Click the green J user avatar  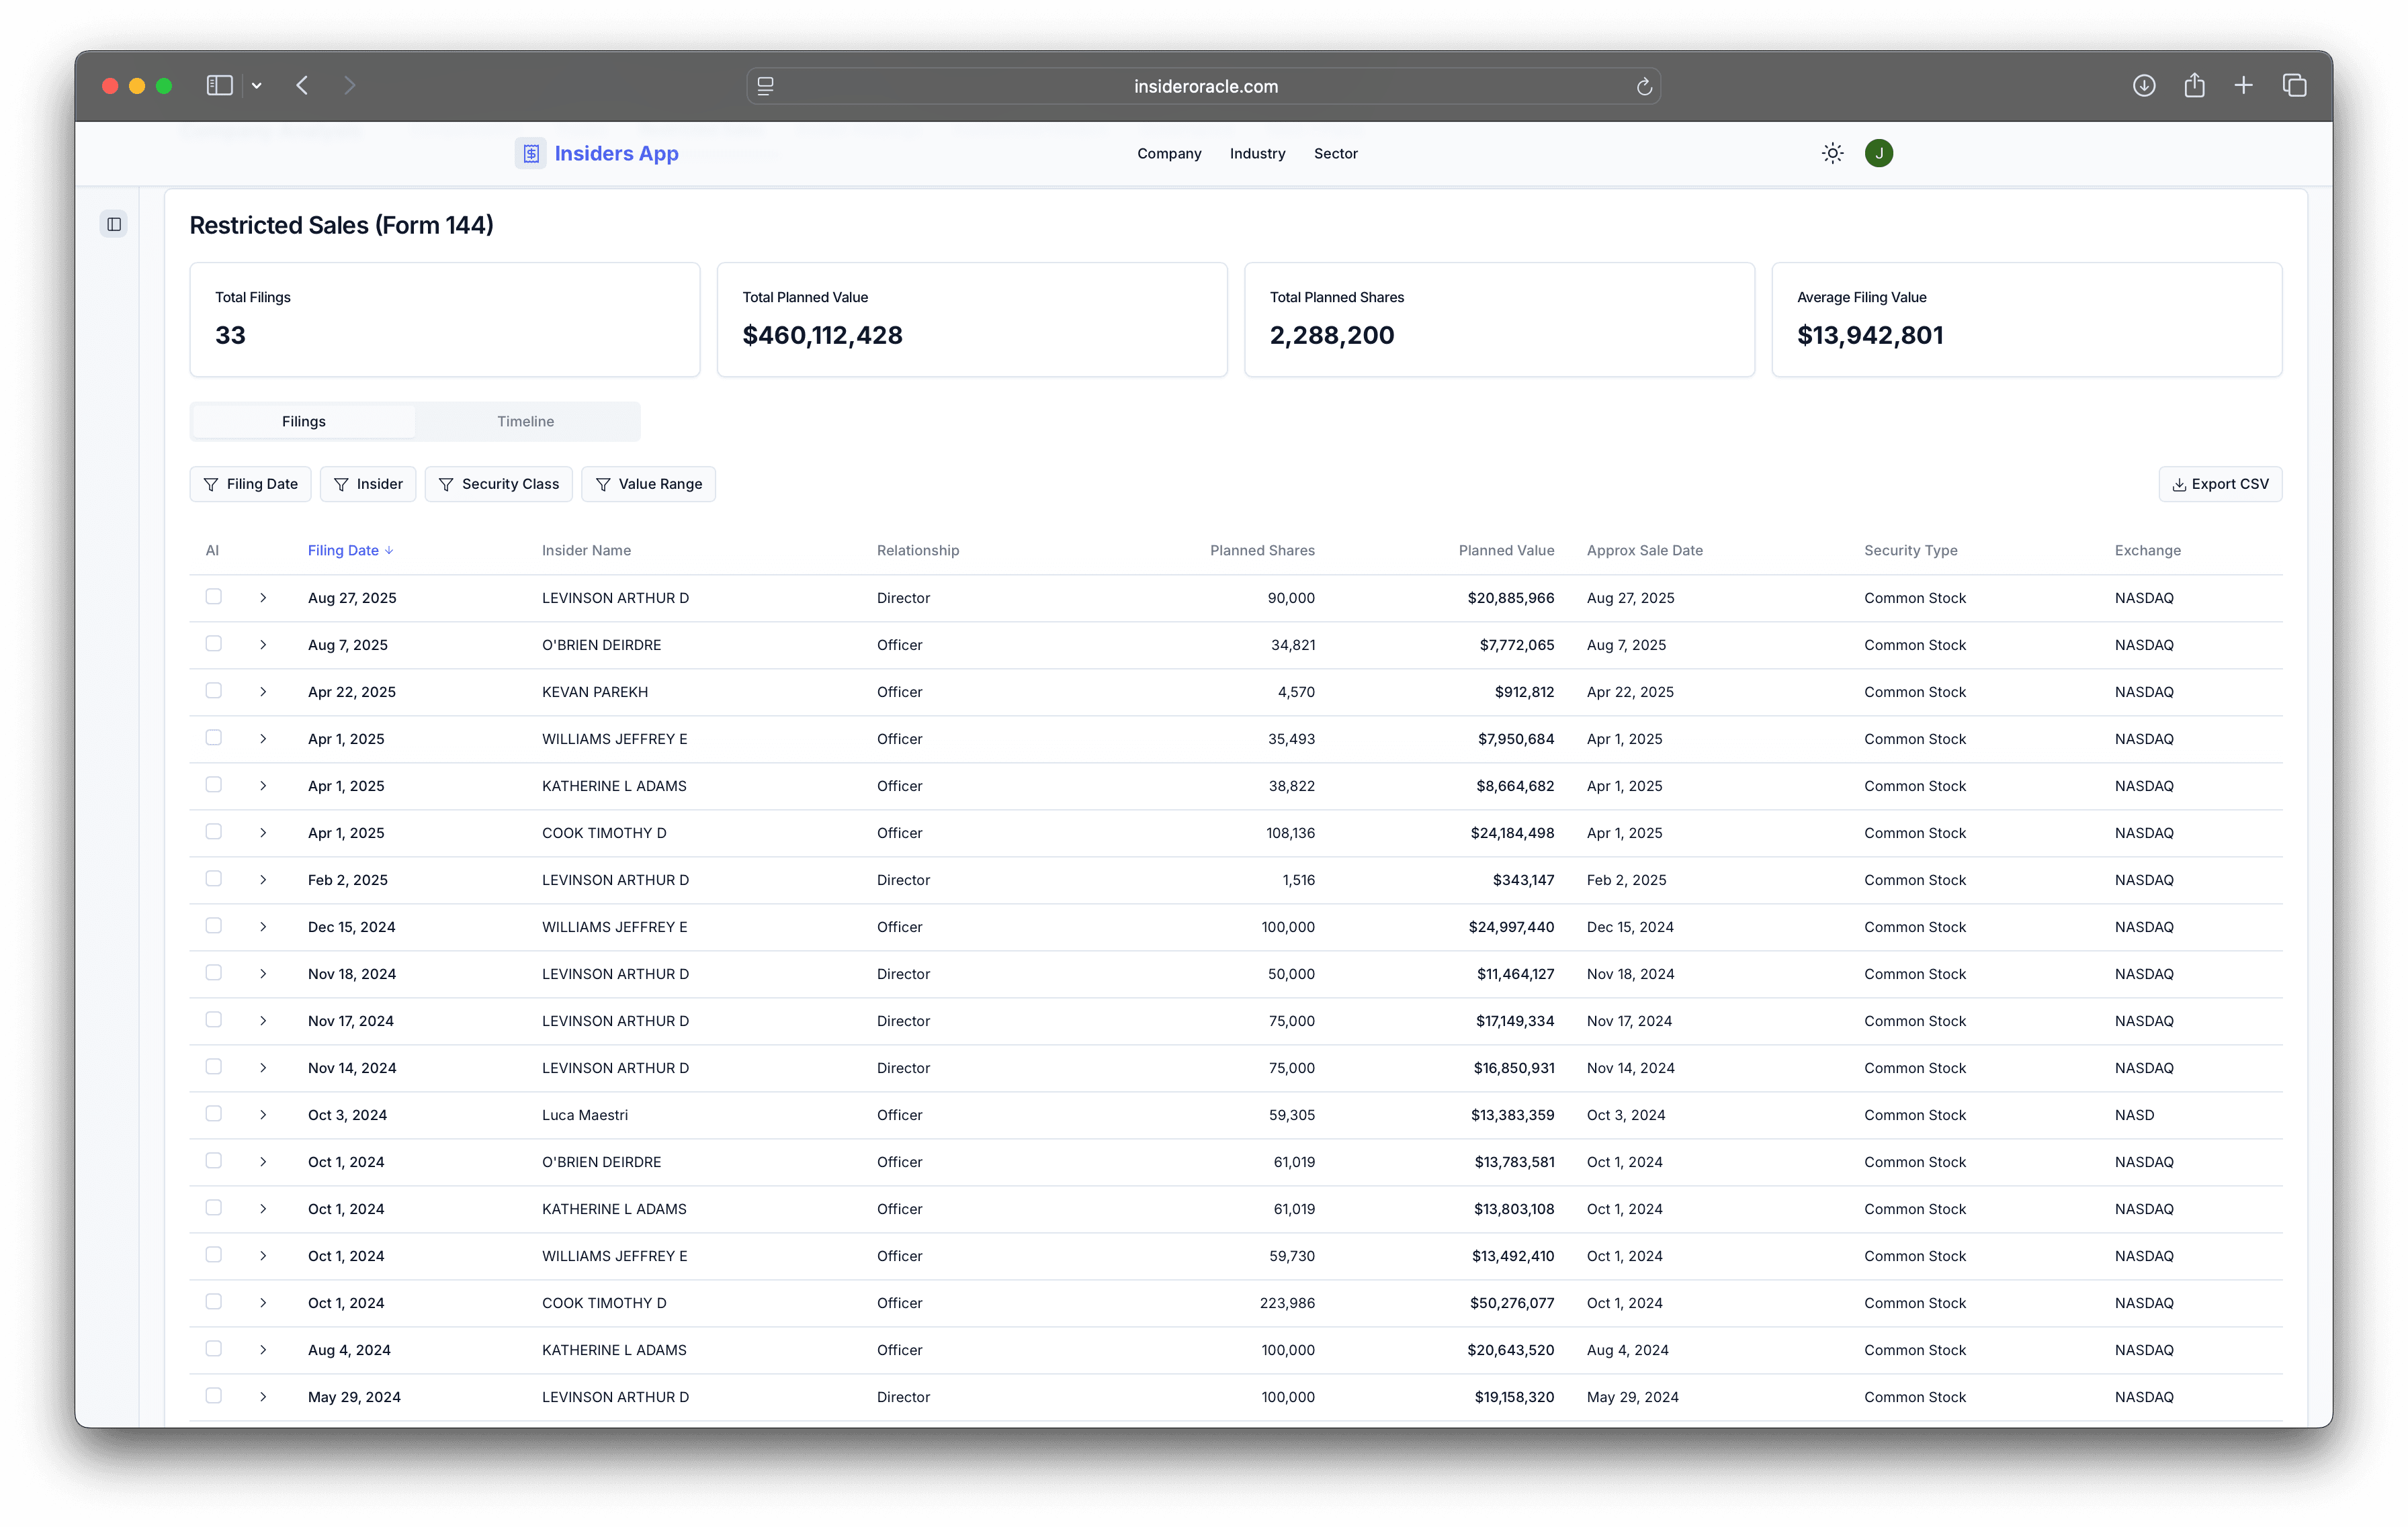point(1878,153)
